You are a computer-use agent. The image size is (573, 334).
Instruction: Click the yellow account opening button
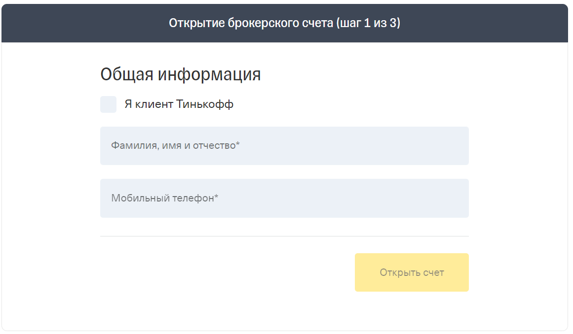click(x=412, y=272)
